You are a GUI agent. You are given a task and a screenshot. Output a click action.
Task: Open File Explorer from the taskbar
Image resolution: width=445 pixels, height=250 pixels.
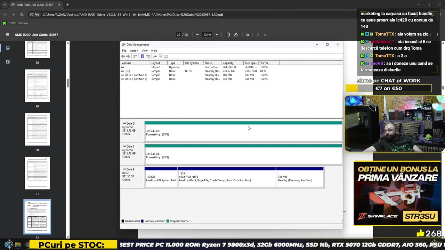click(18, 245)
